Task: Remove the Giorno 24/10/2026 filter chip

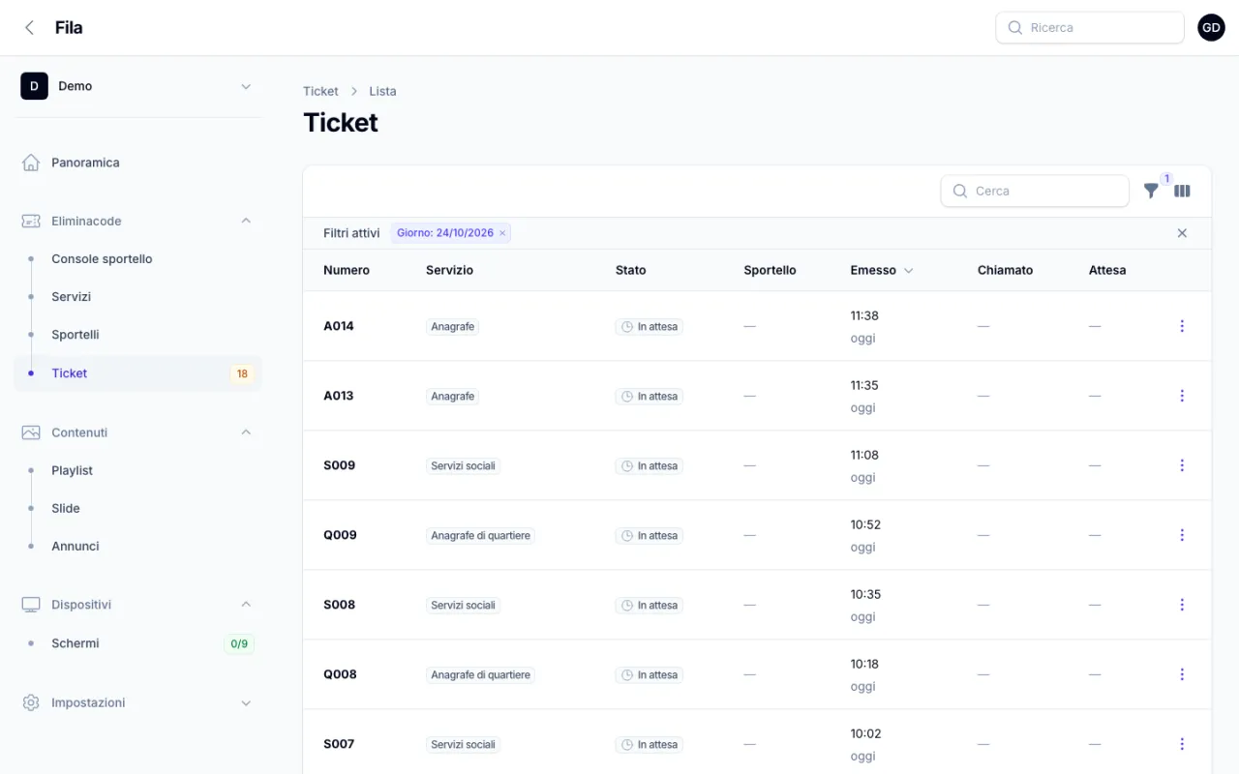Action: 502,233
